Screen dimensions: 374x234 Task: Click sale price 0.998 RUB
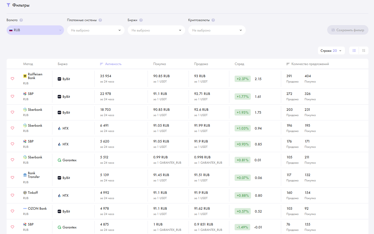click(202, 157)
